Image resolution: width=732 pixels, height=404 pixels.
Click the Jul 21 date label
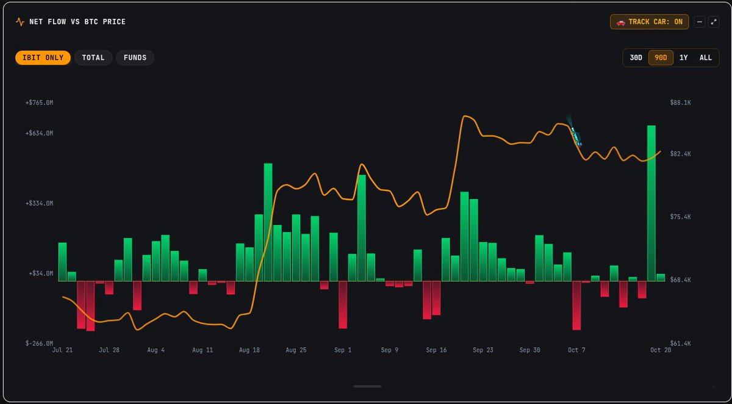pyautogui.click(x=62, y=350)
